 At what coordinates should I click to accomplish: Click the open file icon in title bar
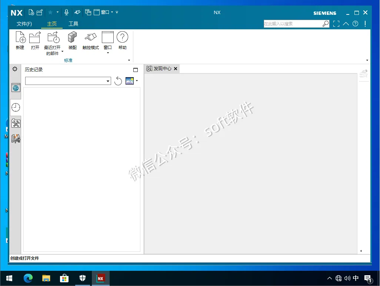click(40, 12)
